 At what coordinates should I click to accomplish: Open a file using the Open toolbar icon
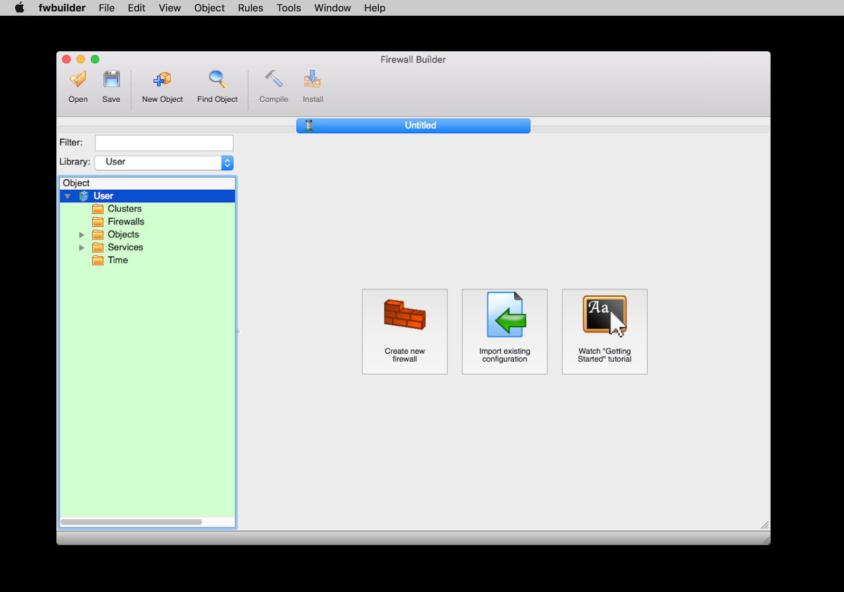(78, 84)
